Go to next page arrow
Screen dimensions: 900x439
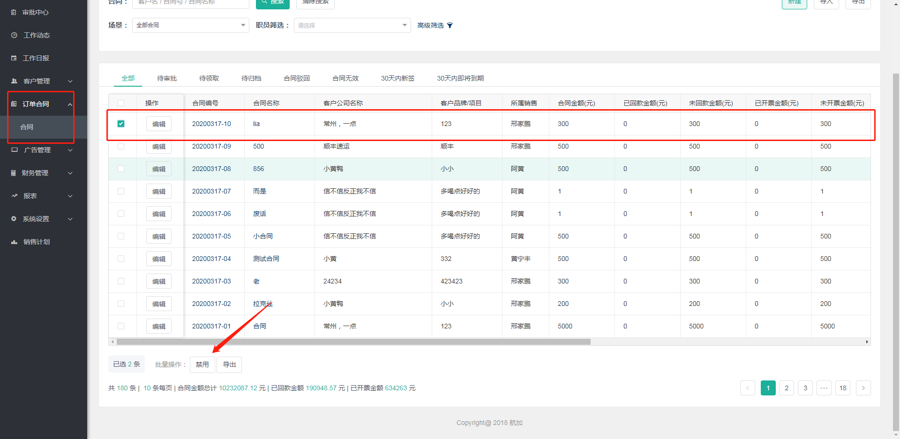tap(863, 388)
